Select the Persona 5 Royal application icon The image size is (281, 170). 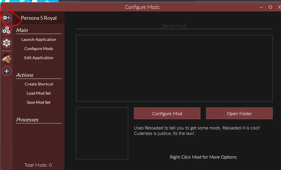7,59
